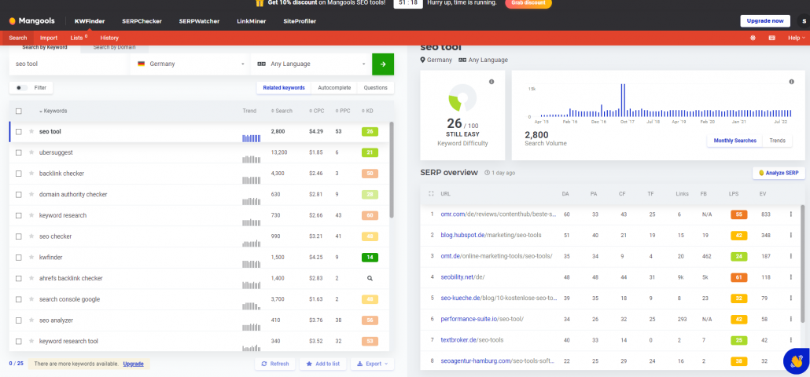Open three-dot menu for blog.hubspot.de result

(791, 235)
